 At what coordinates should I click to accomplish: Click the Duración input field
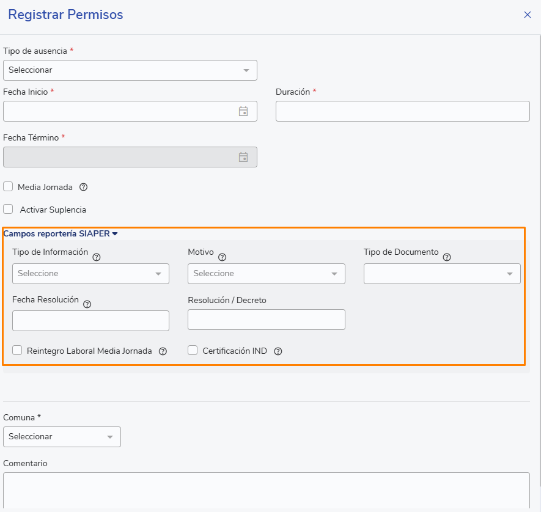pos(402,111)
